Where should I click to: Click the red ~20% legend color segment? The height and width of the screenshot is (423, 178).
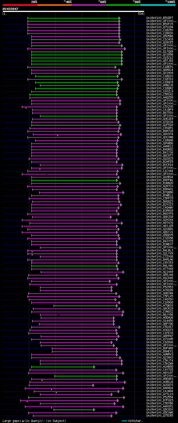tap(20, 5)
